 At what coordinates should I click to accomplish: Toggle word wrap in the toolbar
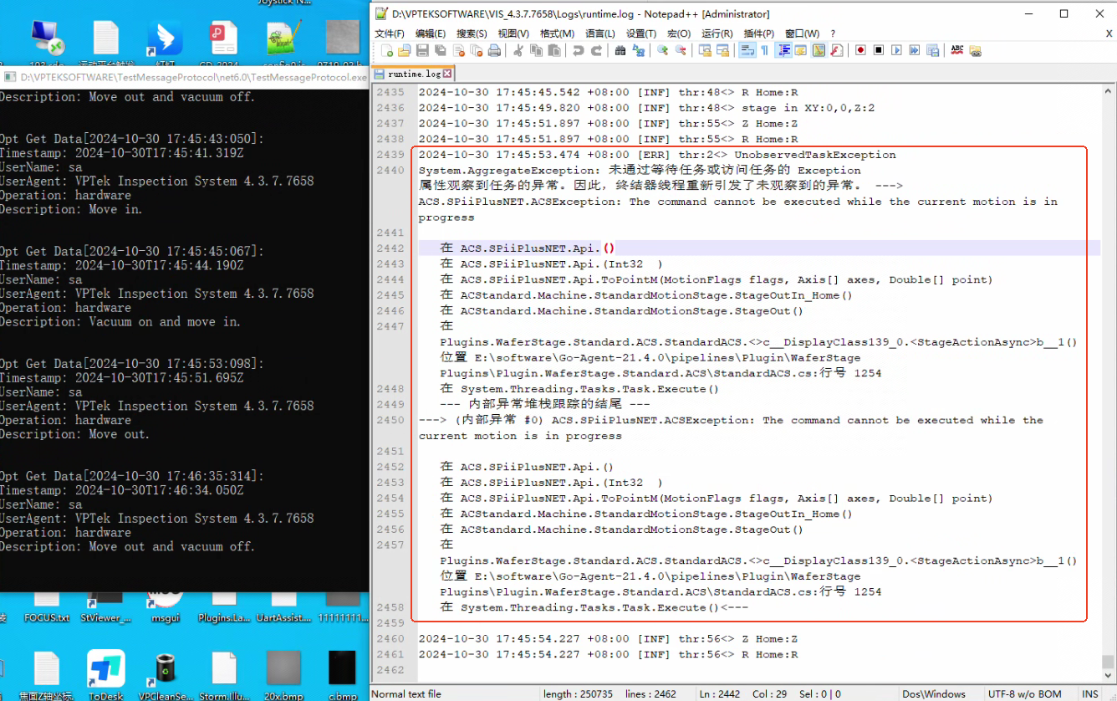tap(747, 50)
